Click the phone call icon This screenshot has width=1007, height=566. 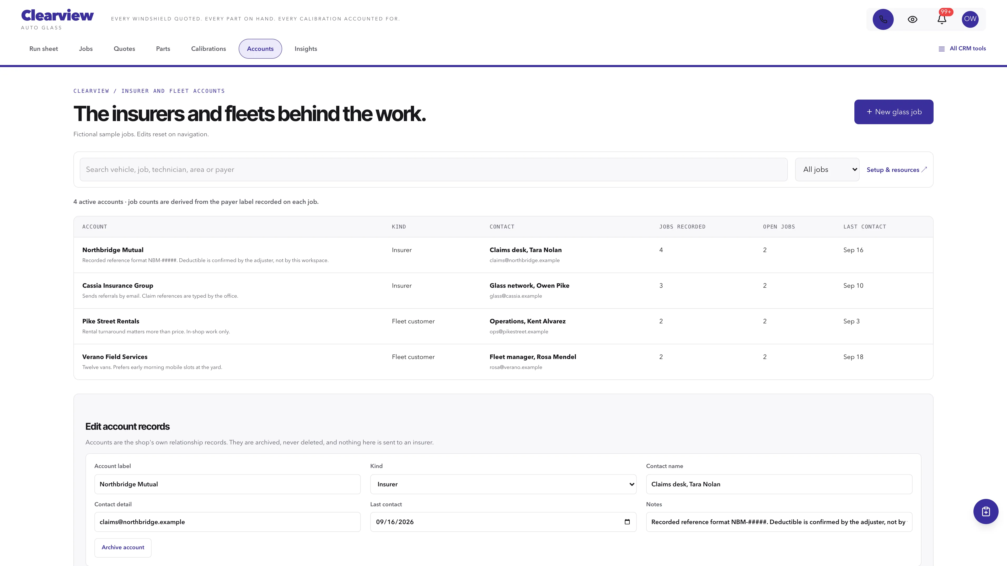point(883,19)
